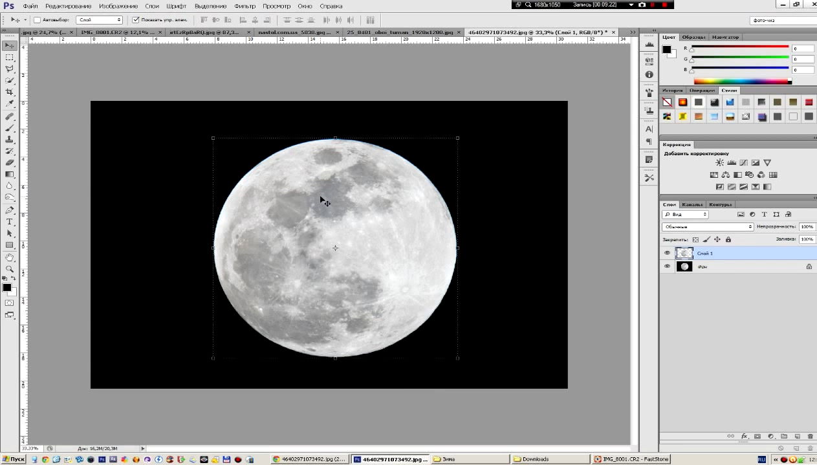Viewport: 817px width, 465px height.
Task: Select the Horizontal Type tool
Action: point(10,222)
